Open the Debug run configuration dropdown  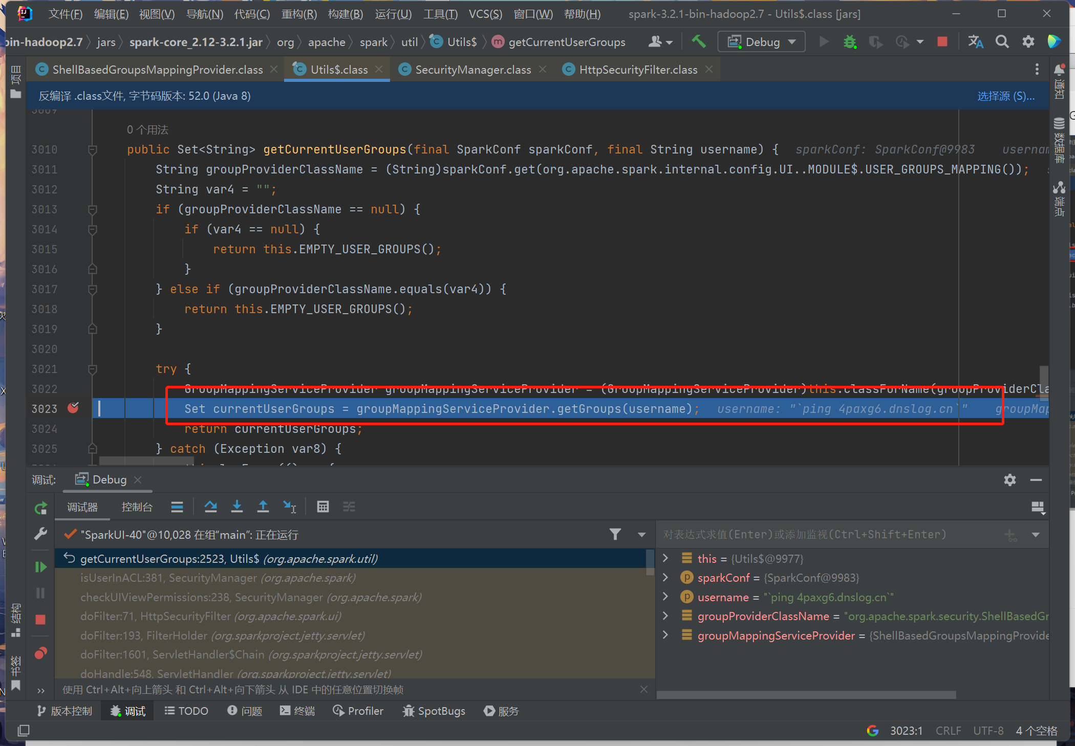(761, 41)
